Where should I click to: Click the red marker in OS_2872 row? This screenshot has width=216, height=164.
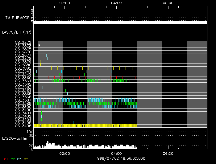(x=42, y=42)
